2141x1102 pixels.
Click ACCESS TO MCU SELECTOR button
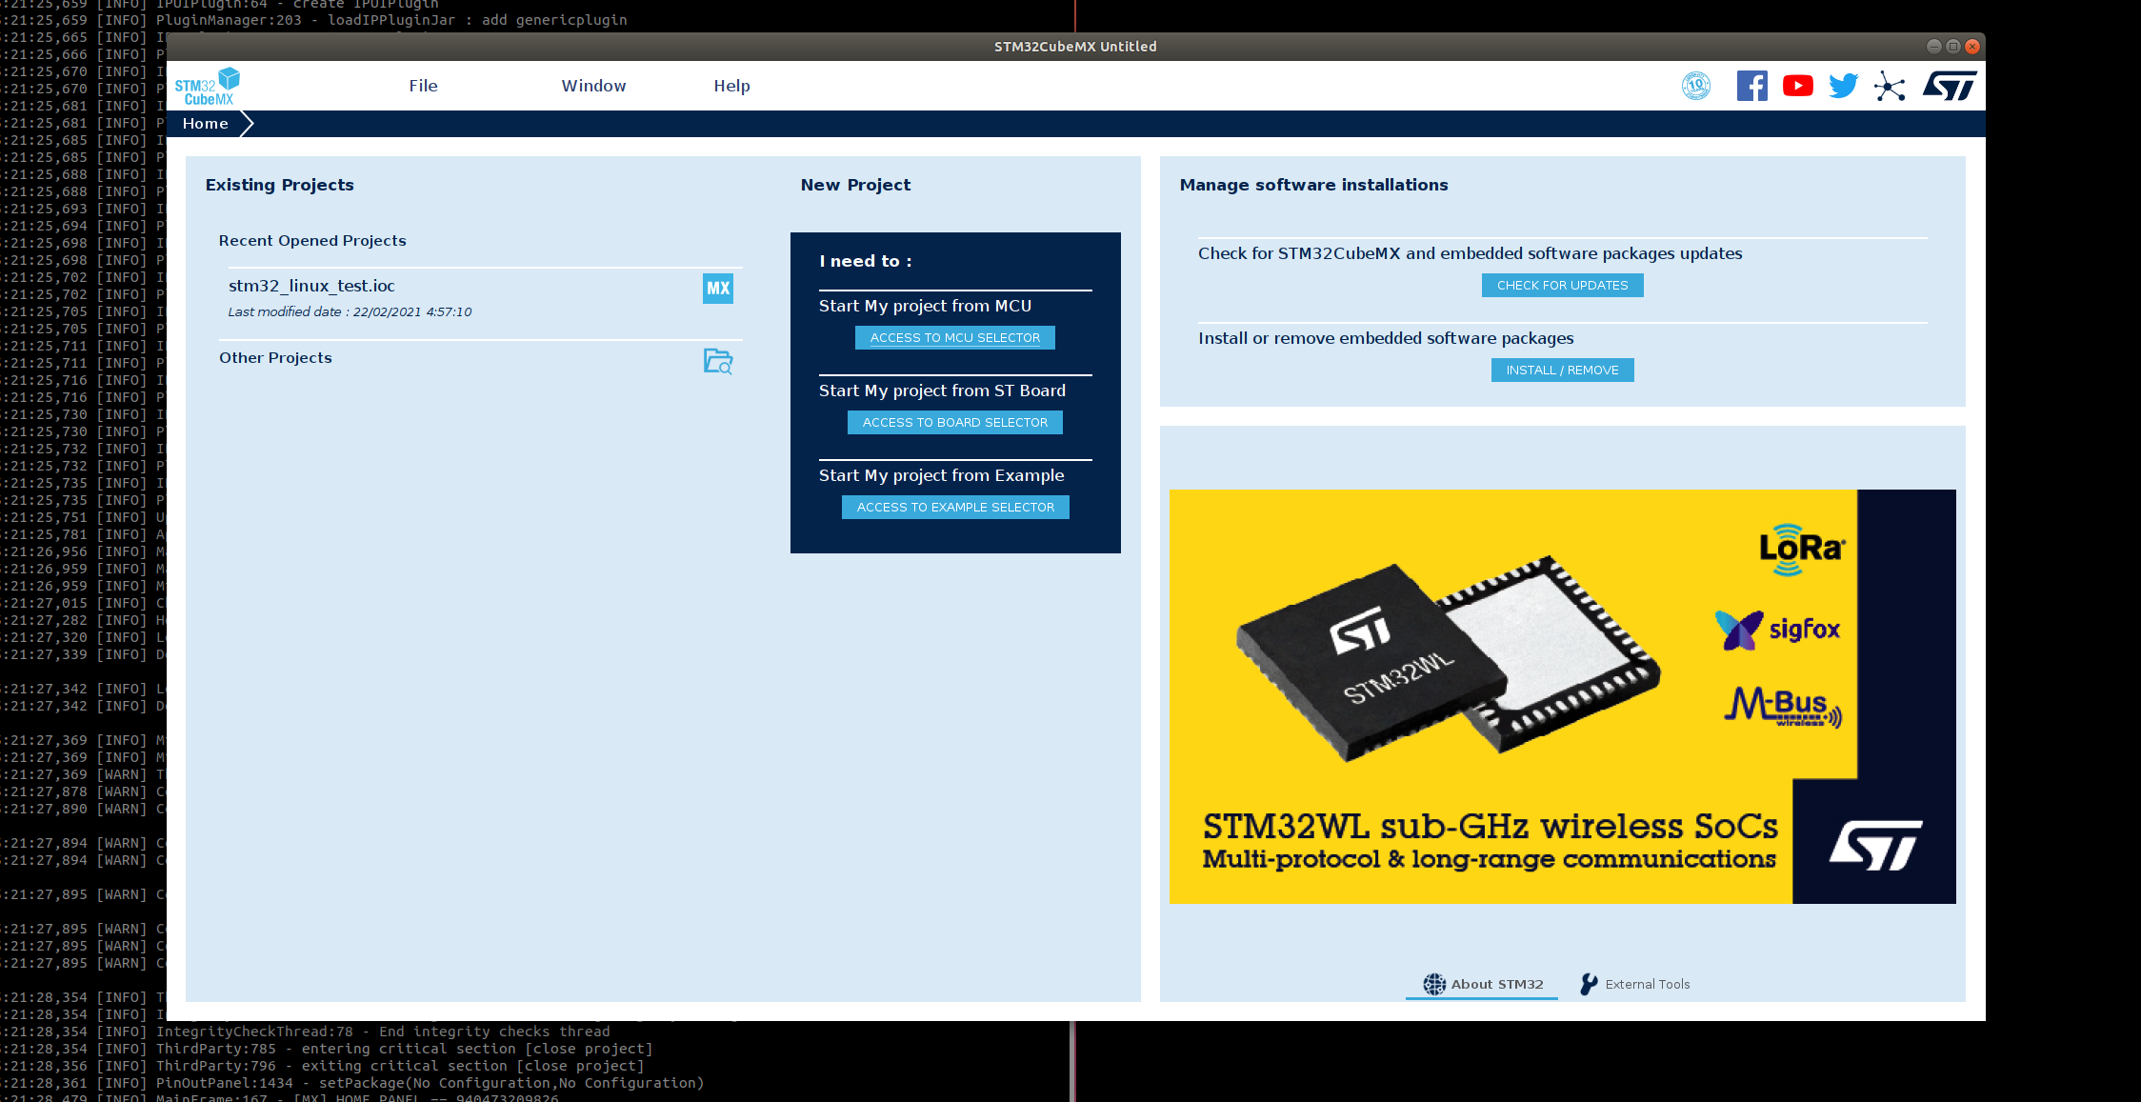[954, 338]
